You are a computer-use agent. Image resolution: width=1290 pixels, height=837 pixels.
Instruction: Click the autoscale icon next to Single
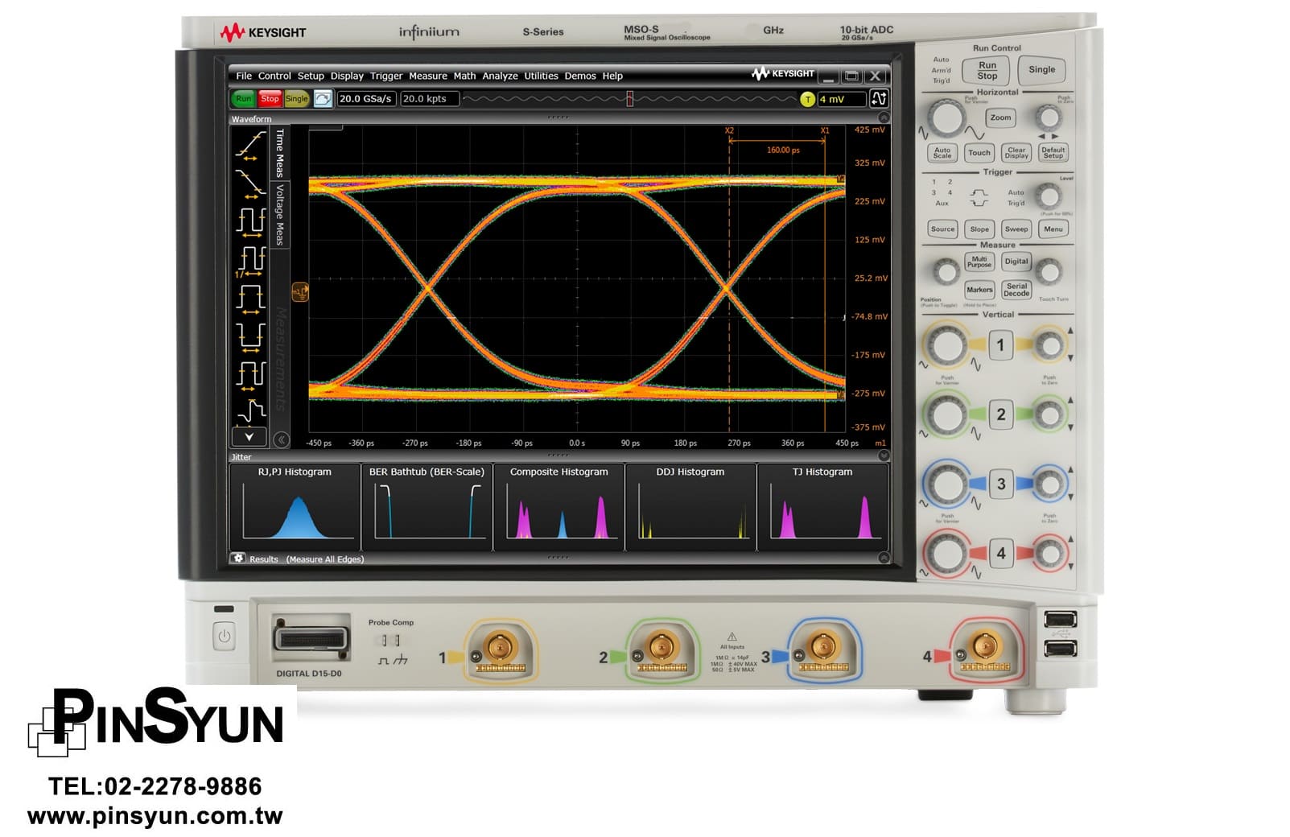point(323,99)
